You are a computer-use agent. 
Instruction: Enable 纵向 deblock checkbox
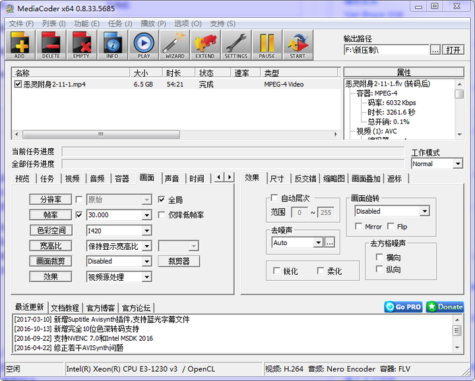click(x=379, y=269)
